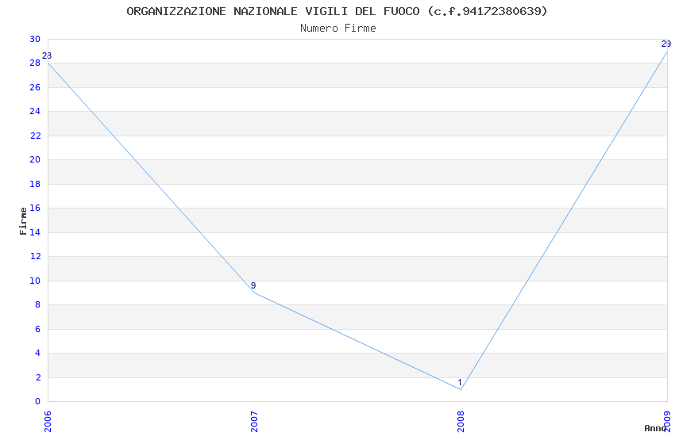Click the y-axis tick value 12

[x=35, y=256]
